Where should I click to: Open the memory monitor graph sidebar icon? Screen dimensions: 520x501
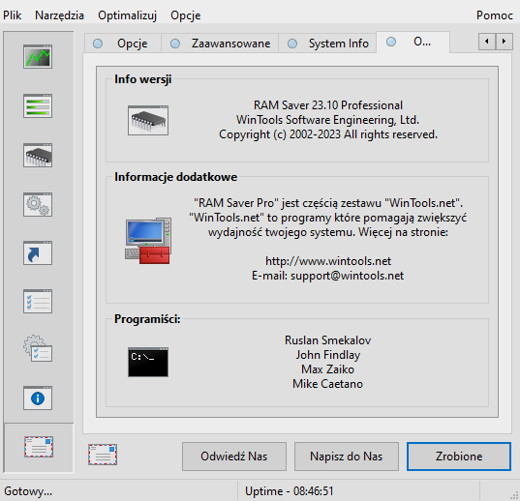coord(38,57)
